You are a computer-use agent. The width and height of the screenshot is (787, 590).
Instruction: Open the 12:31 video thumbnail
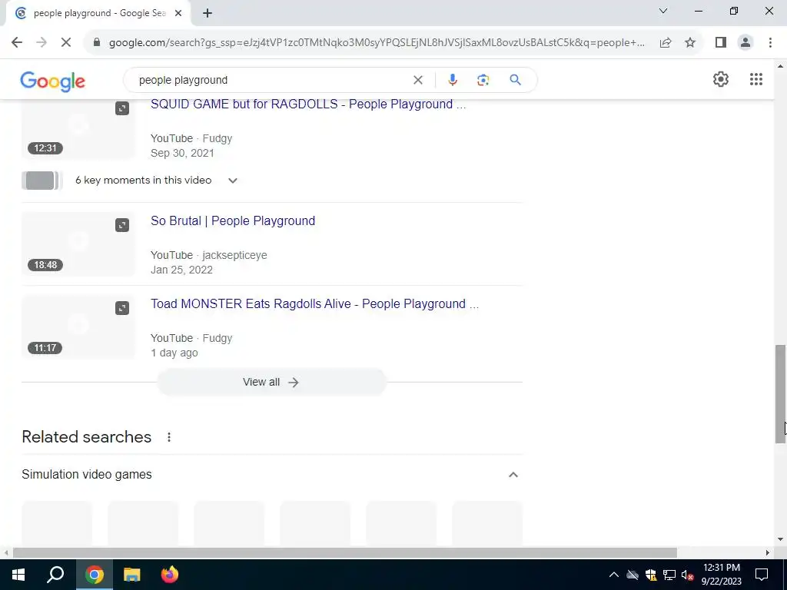pos(78,129)
